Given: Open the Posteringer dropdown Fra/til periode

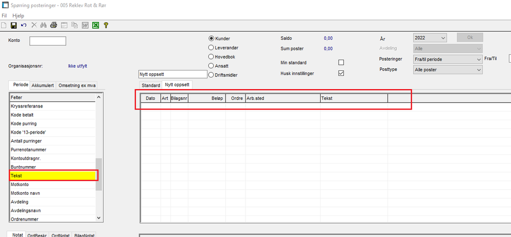Looking at the screenshot, I should pyautogui.click(x=448, y=60).
